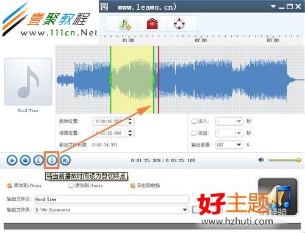The image size is (305, 233).
Task: Mute using the speaker volume icon
Action: coord(261,160)
